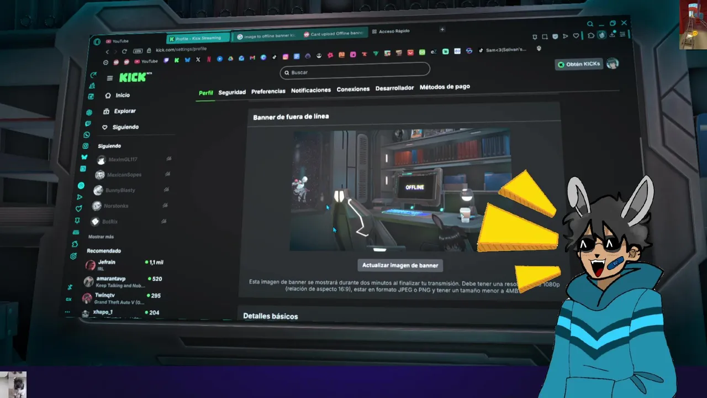This screenshot has height=398, width=707.
Task: Click the heart icon in browser toolbar
Action: coord(576,35)
